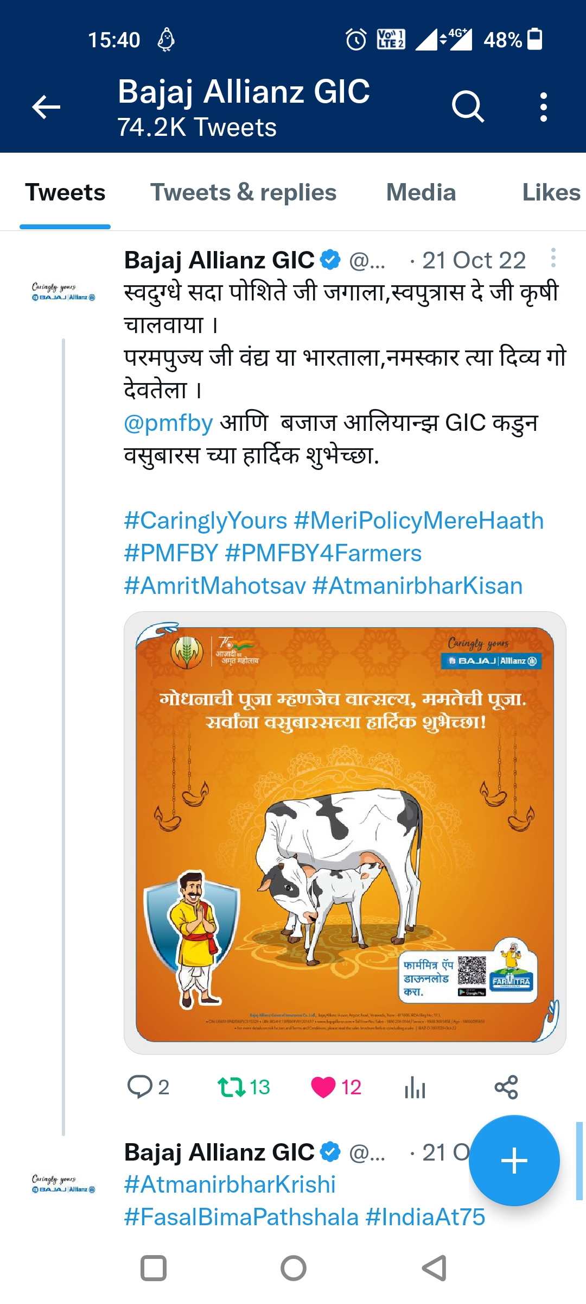This screenshot has height=1304, width=586.
Task: Tap the #PMFBY4Farmers hashtag
Action: coord(323,553)
